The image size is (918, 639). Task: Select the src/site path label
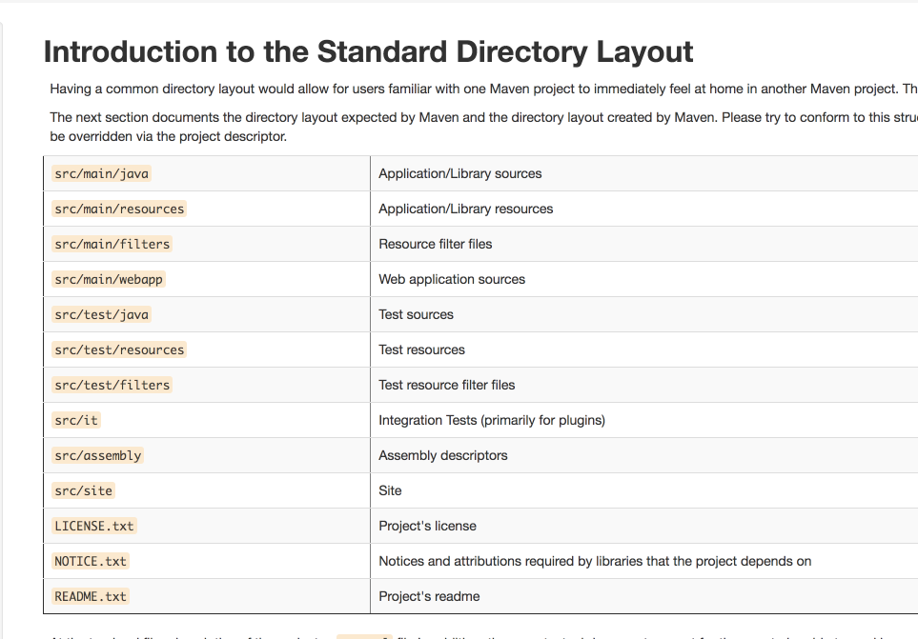[84, 490]
